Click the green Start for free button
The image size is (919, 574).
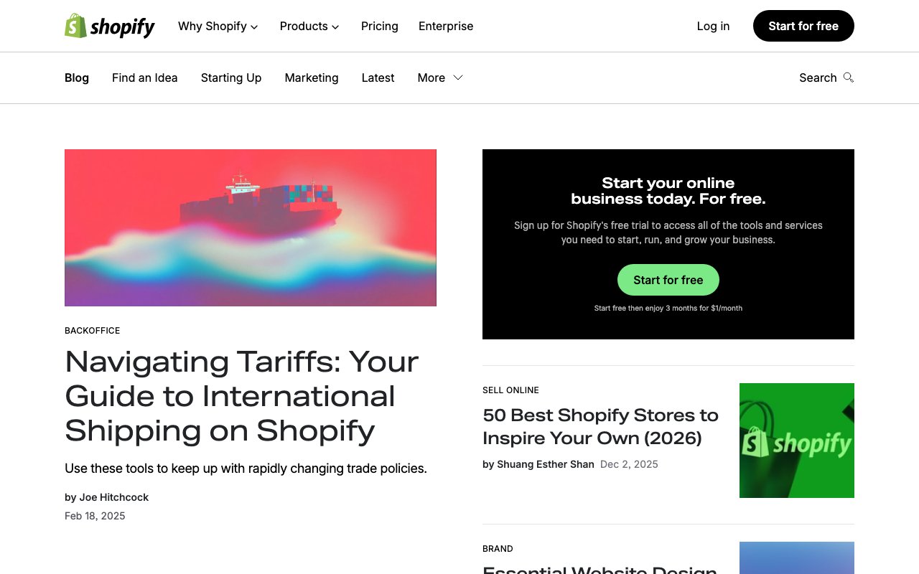pyautogui.click(x=668, y=280)
